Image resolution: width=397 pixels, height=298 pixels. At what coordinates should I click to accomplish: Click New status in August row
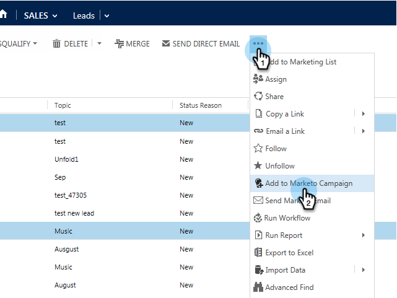tap(186, 285)
